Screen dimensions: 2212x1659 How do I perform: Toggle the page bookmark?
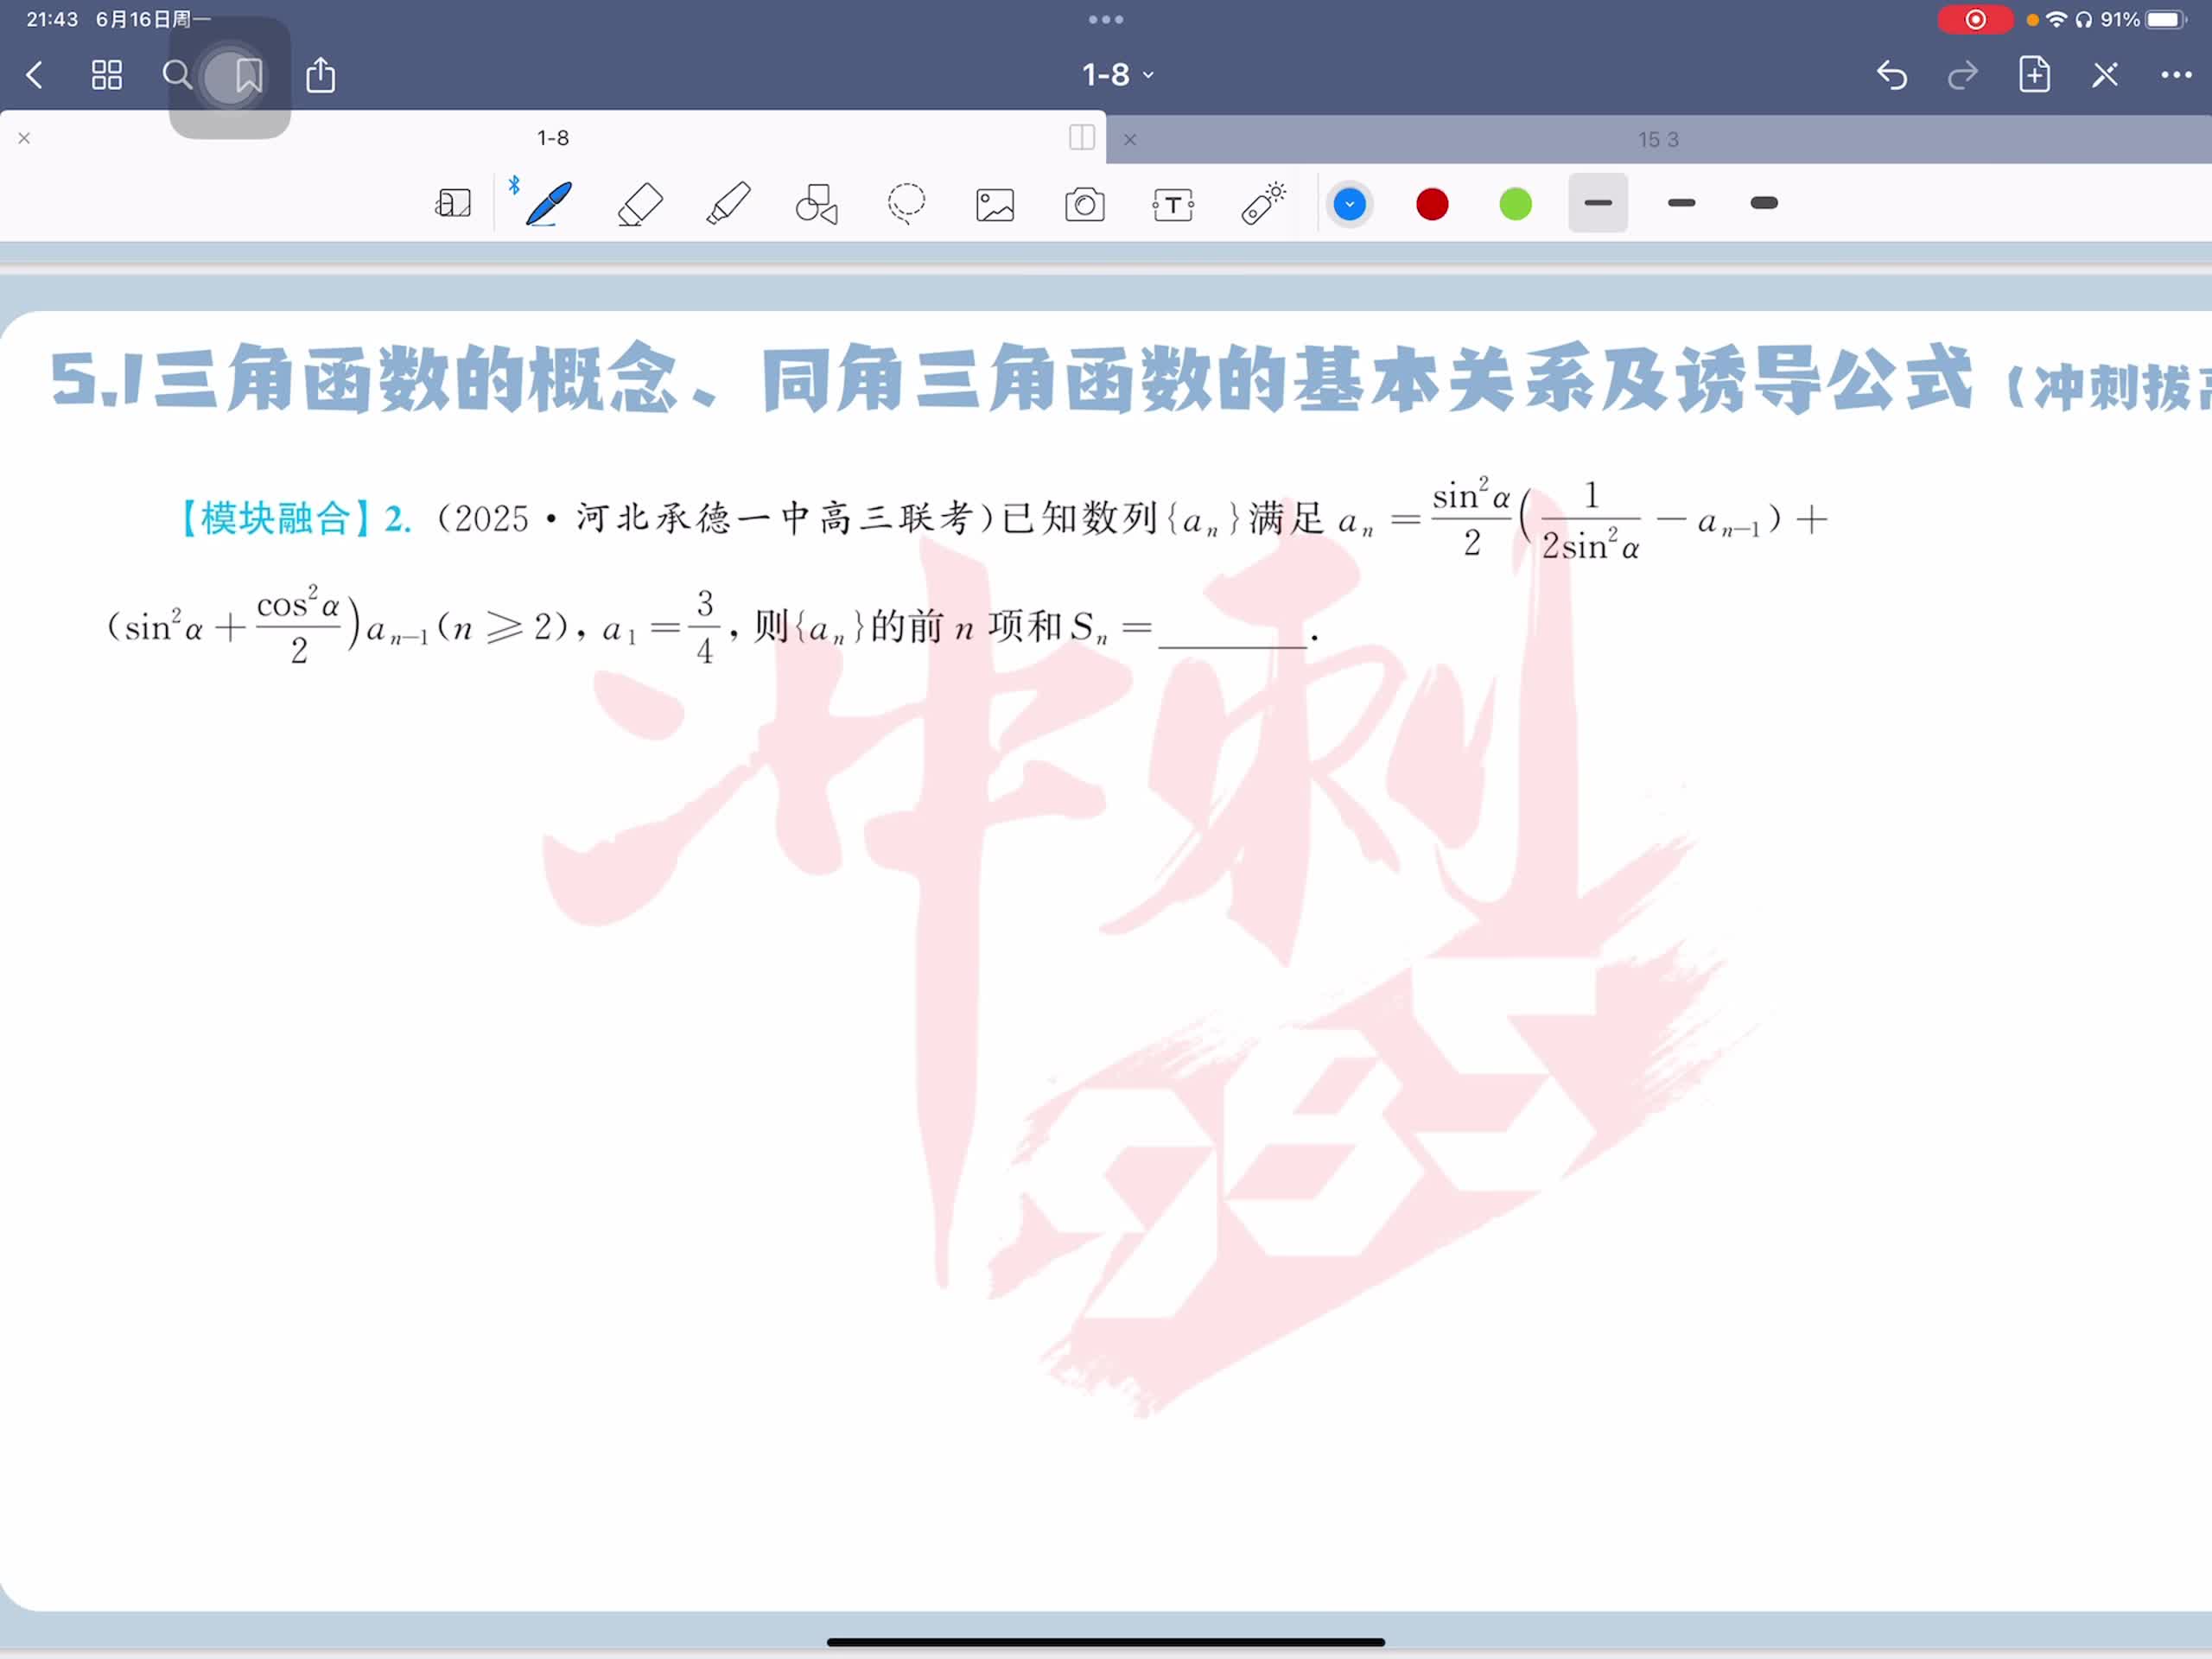click(x=248, y=75)
